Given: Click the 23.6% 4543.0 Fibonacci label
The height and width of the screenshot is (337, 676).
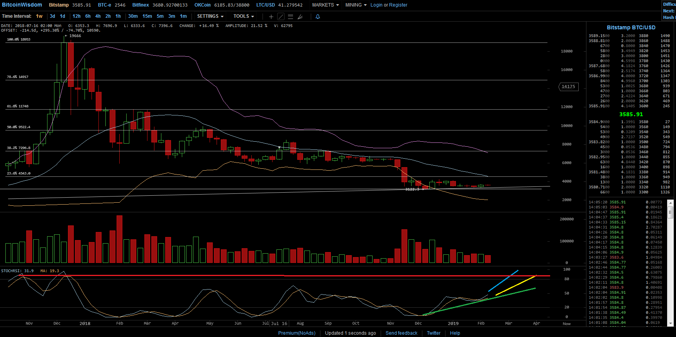Looking at the screenshot, I should pyautogui.click(x=19, y=173).
